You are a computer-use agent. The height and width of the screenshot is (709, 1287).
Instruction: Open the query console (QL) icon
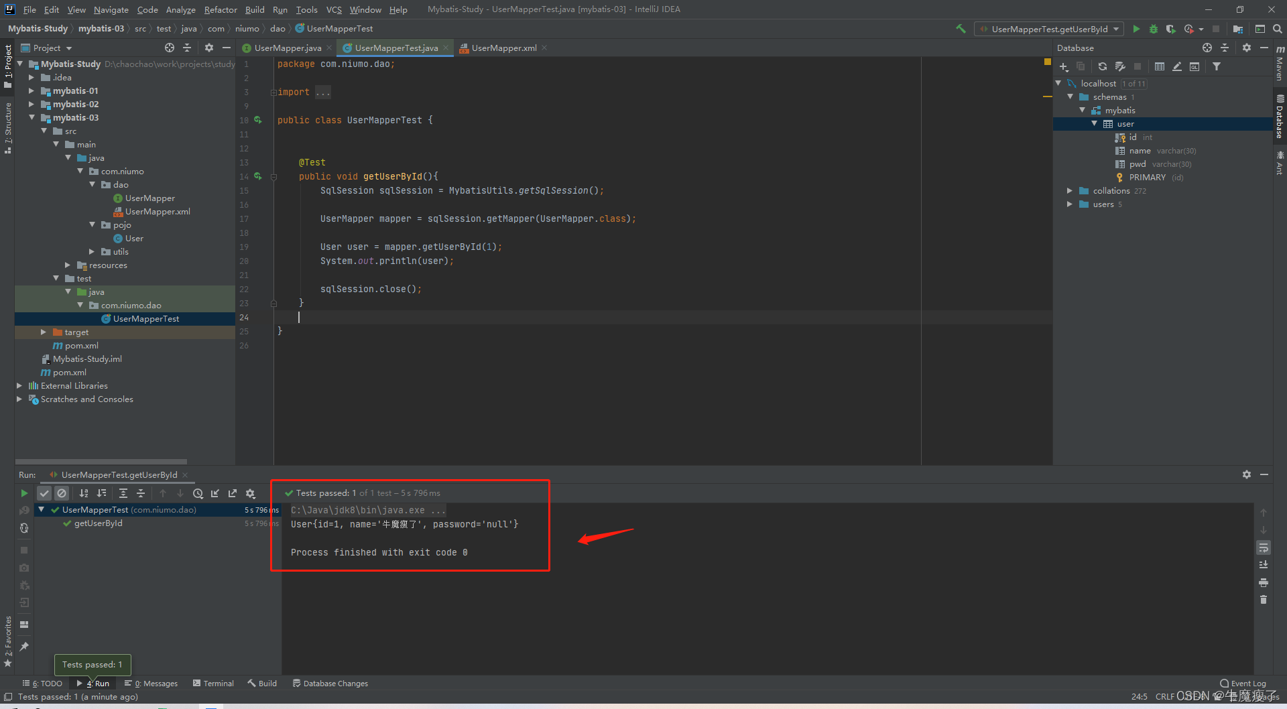click(x=1194, y=66)
